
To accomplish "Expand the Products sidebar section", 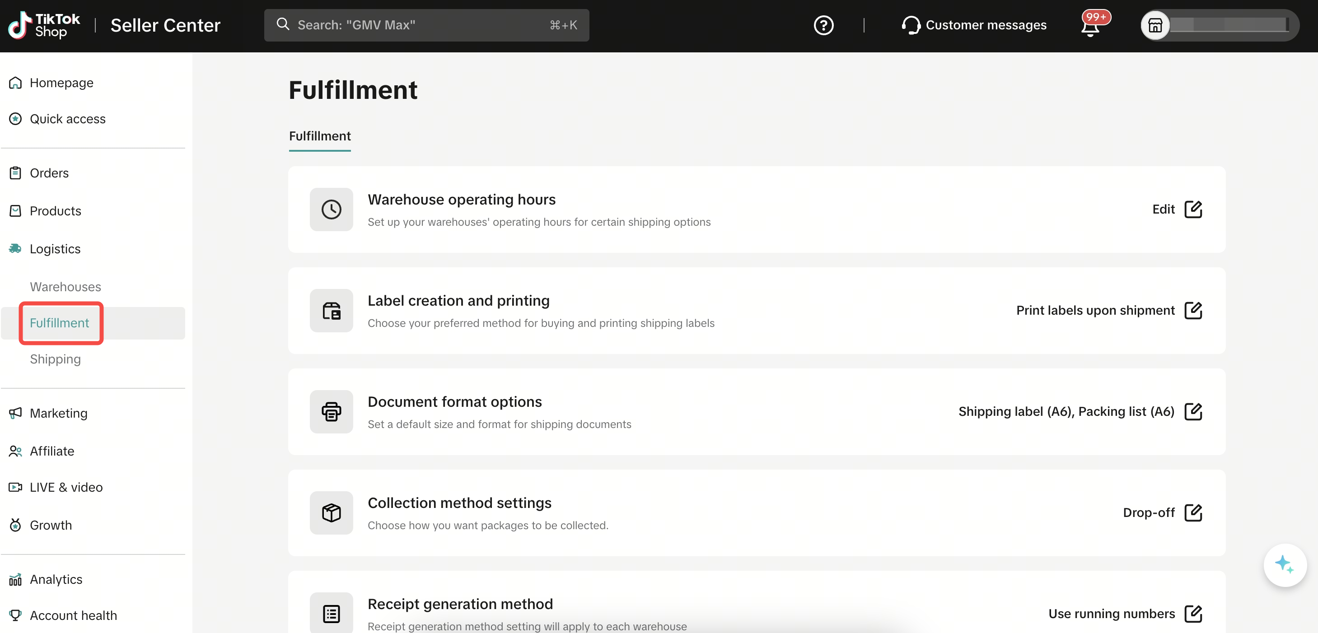I will pos(55,211).
